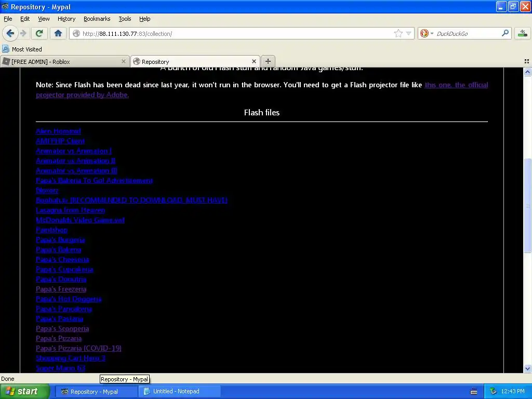Open the Papa's Cupcakeria link

(64, 269)
